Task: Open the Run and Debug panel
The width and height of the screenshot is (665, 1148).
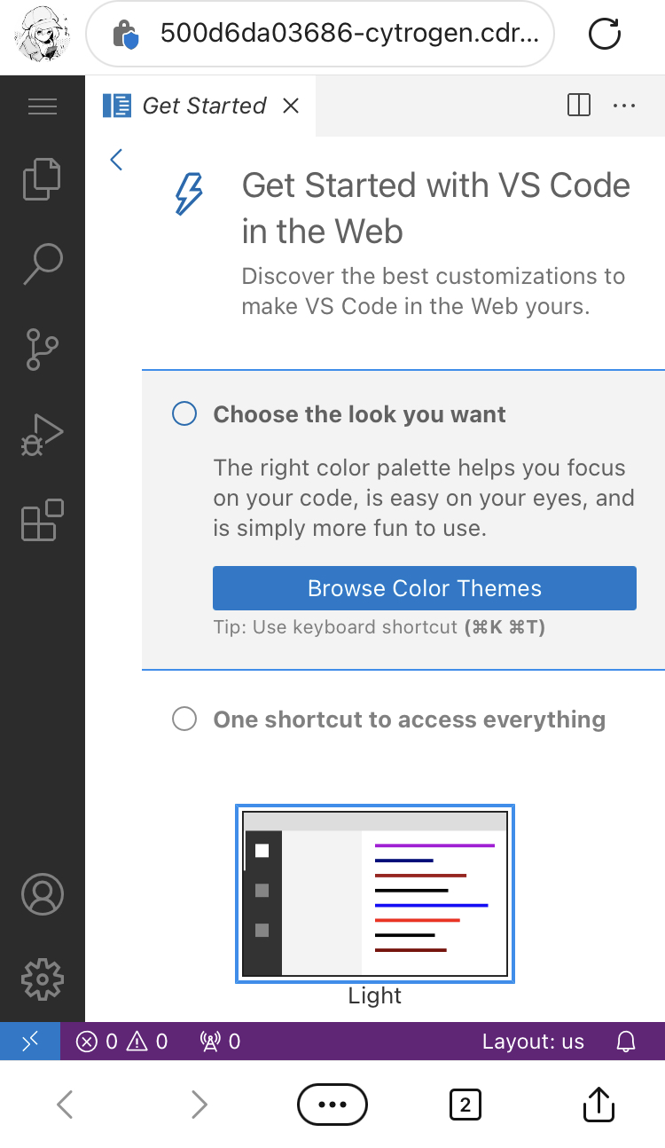Action: tap(42, 435)
